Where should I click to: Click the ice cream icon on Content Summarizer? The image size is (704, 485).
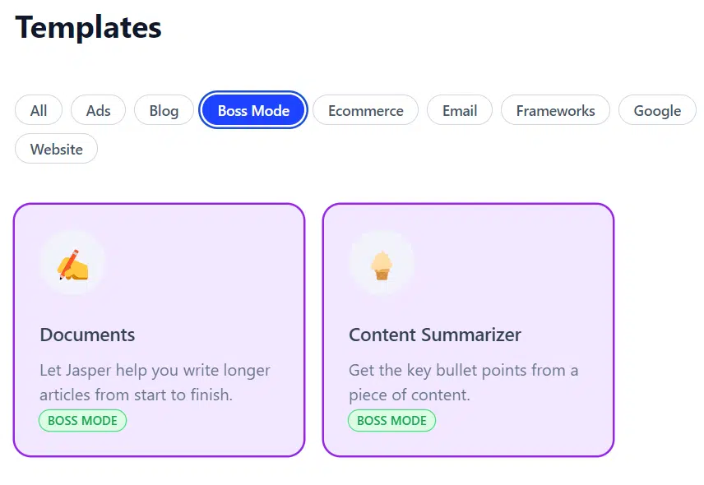pyautogui.click(x=381, y=265)
